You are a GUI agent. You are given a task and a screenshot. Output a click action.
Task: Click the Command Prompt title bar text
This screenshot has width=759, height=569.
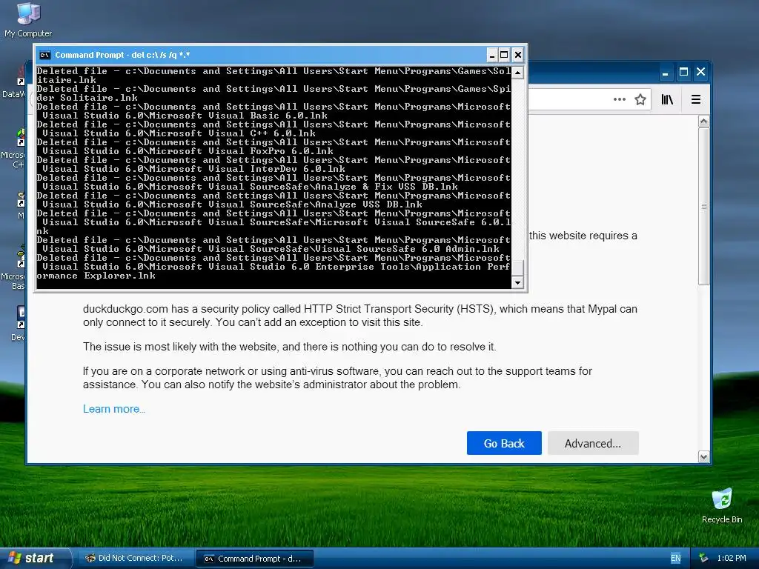tap(122, 55)
